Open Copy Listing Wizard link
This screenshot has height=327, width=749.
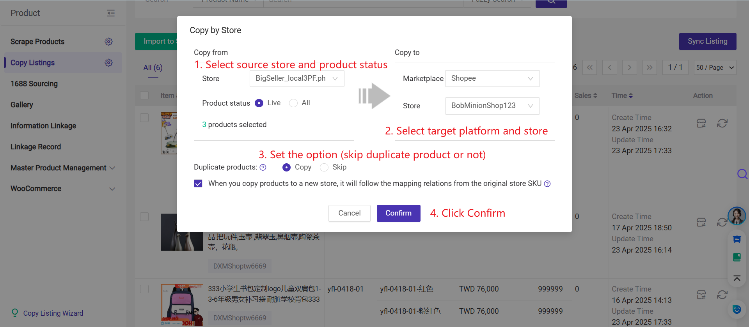pos(53,313)
